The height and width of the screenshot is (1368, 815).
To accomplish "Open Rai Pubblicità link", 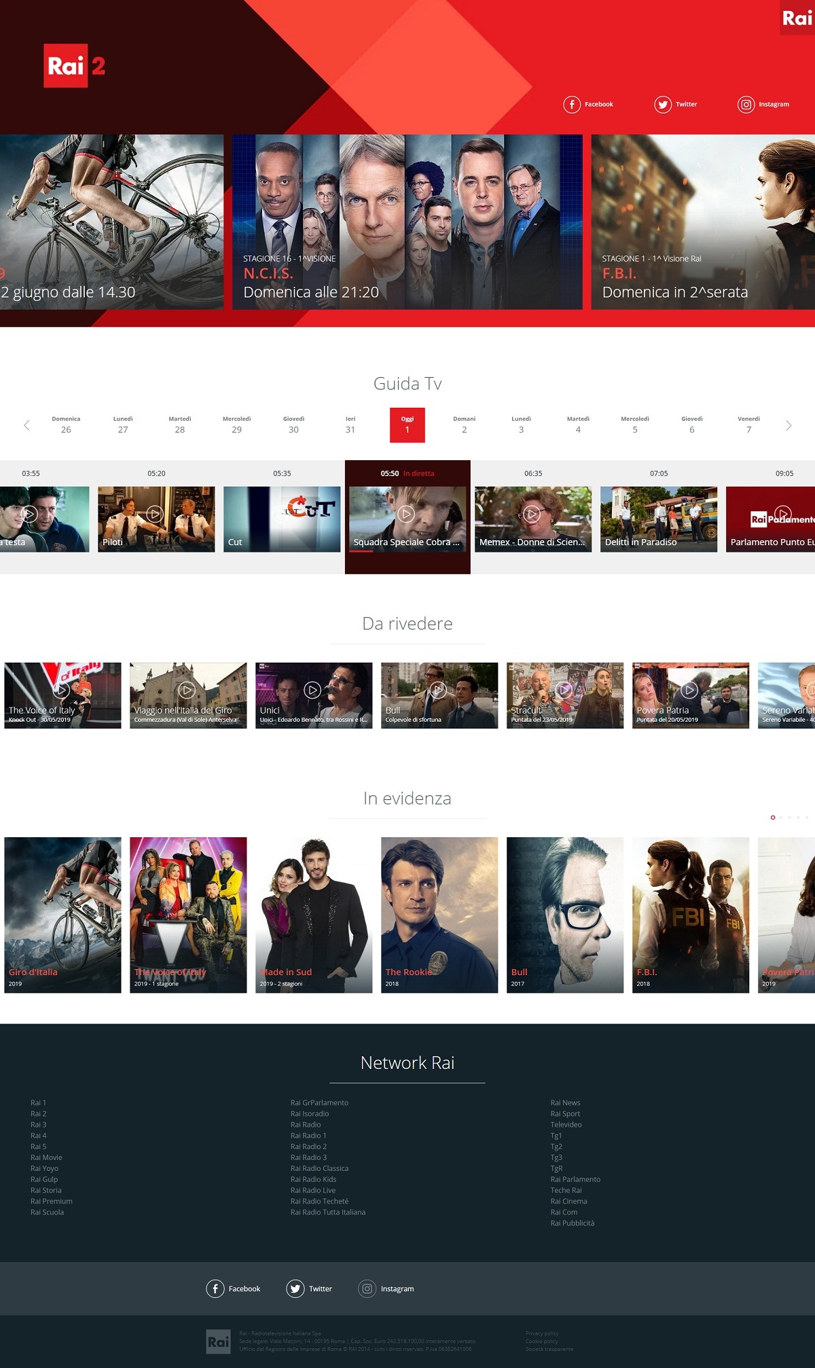I will coord(573,1223).
